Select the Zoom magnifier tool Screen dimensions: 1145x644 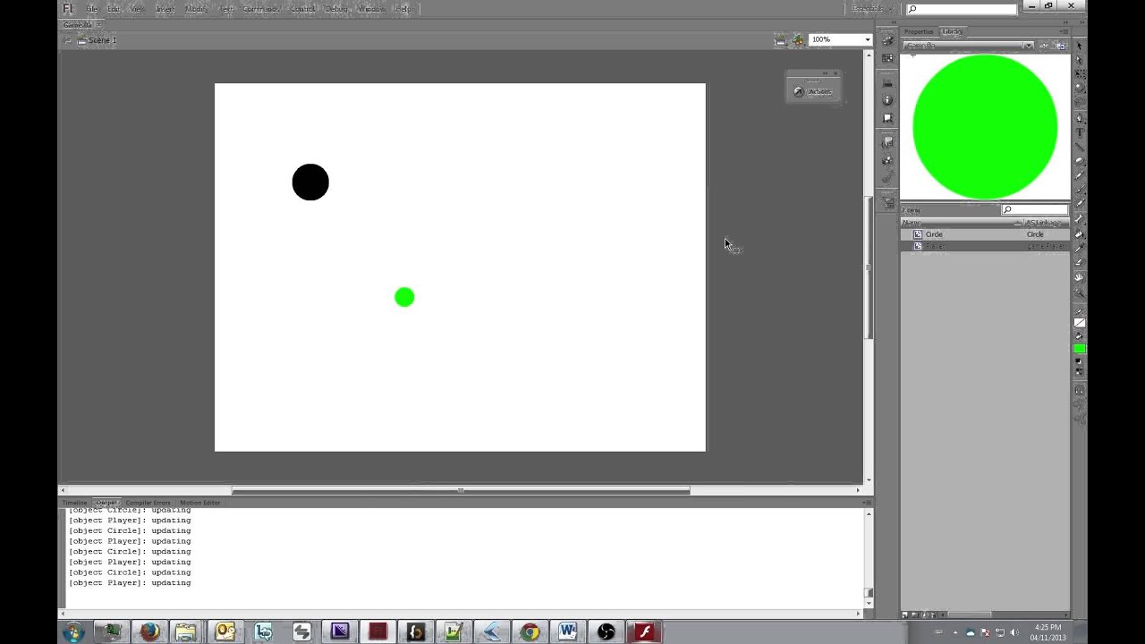[x=1080, y=292]
